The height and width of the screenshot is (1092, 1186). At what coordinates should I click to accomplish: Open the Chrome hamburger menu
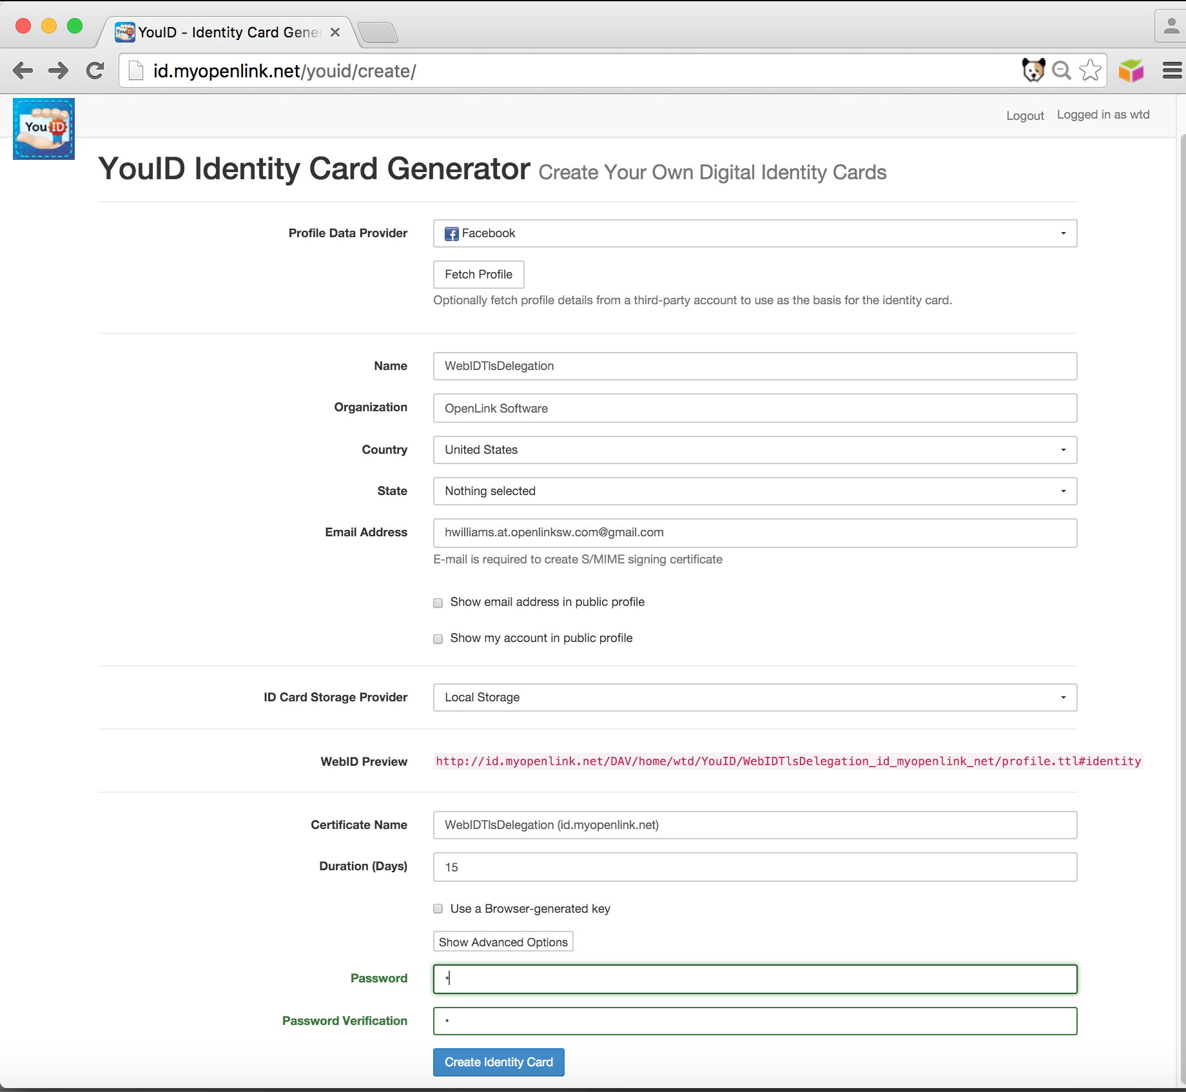tap(1171, 70)
